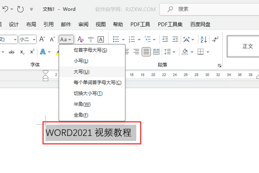Click the Sort A-Z icon
The image size is (259, 173).
click(x=204, y=39)
